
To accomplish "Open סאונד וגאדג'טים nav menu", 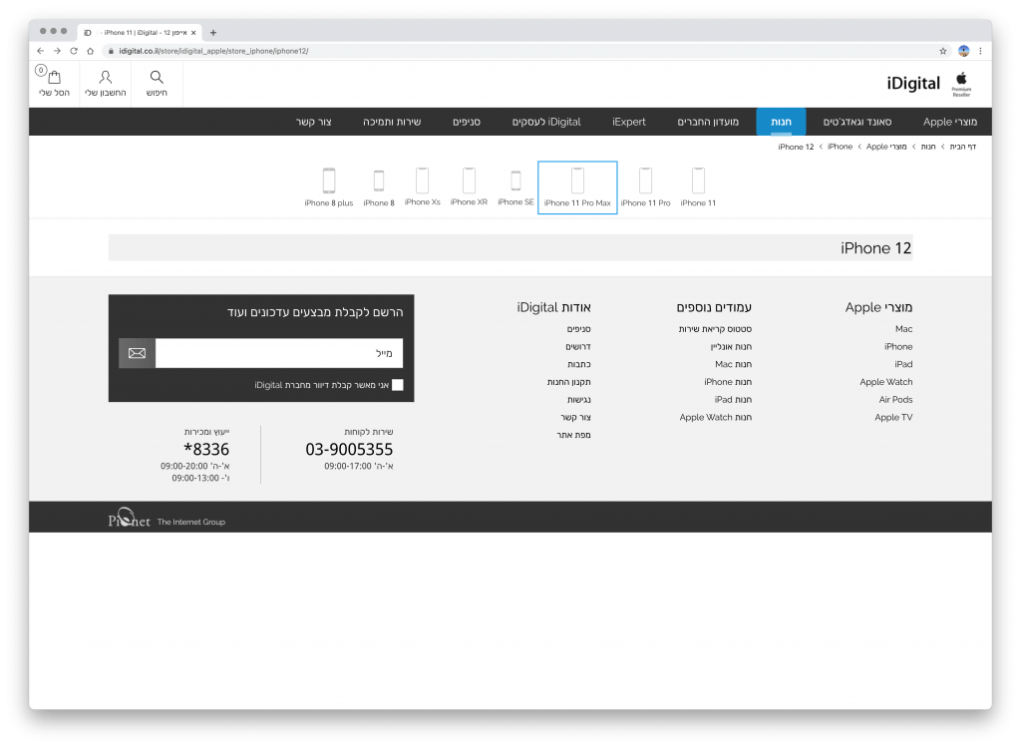I will (856, 122).
